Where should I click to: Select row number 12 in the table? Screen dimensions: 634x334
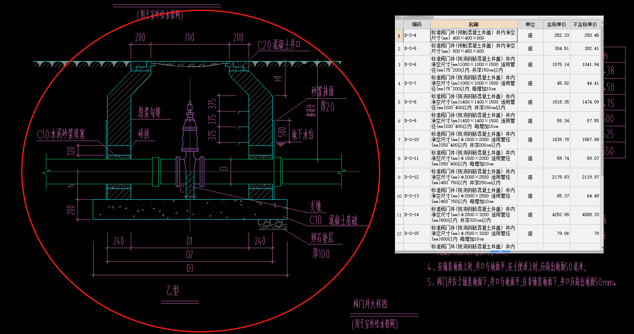click(399, 234)
